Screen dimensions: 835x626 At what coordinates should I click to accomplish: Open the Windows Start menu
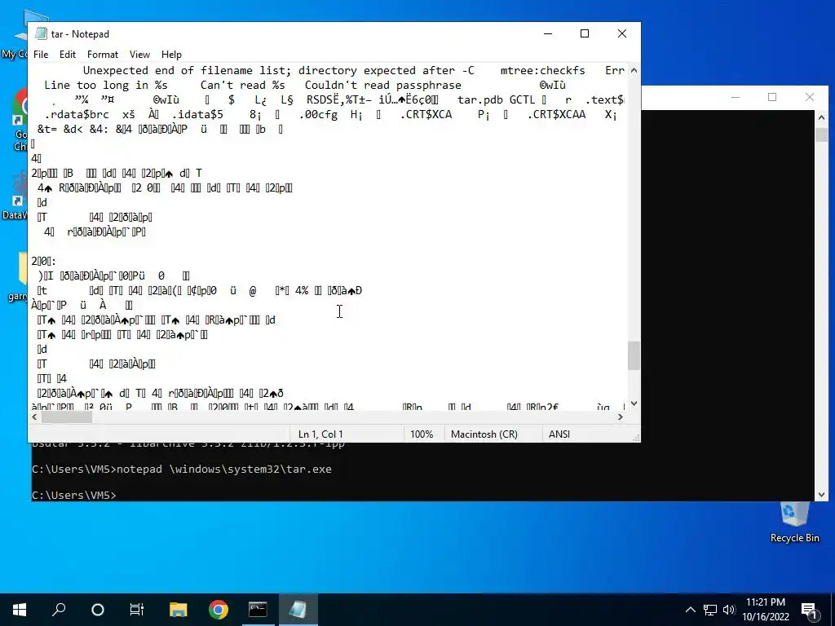pos(20,609)
